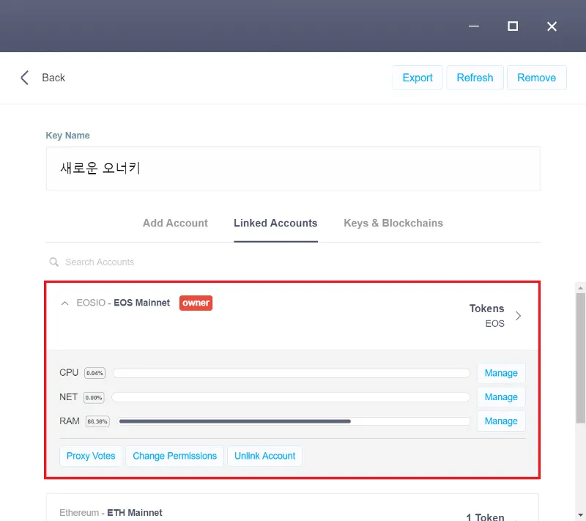Viewport: 586px width, 521px height.
Task: Edit the Key Name input field
Action: click(x=293, y=169)
